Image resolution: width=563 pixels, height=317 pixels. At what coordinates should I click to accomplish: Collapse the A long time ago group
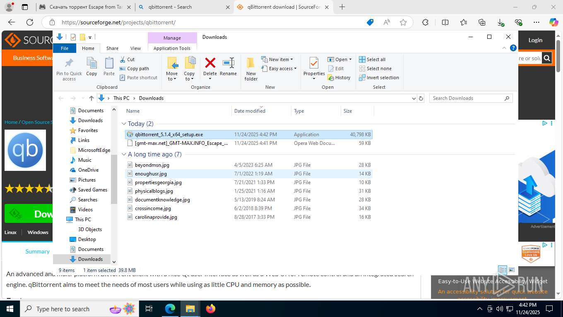(x=124, y=154)
